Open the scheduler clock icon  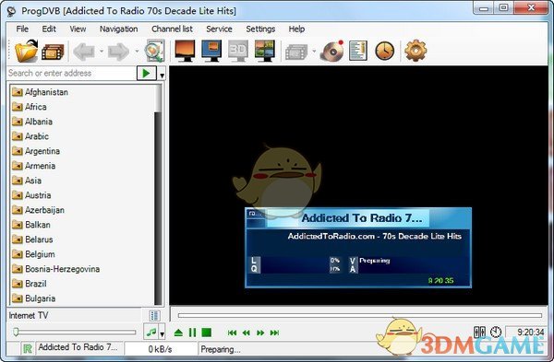coord(384,52)
